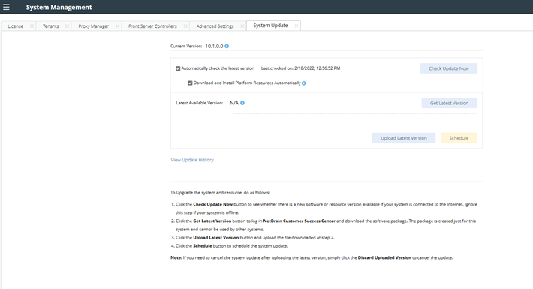Viewport: 533px width, 289px height.
Task: Toggle Automatically check the latest version checkbox
Action: coord(178,68)
